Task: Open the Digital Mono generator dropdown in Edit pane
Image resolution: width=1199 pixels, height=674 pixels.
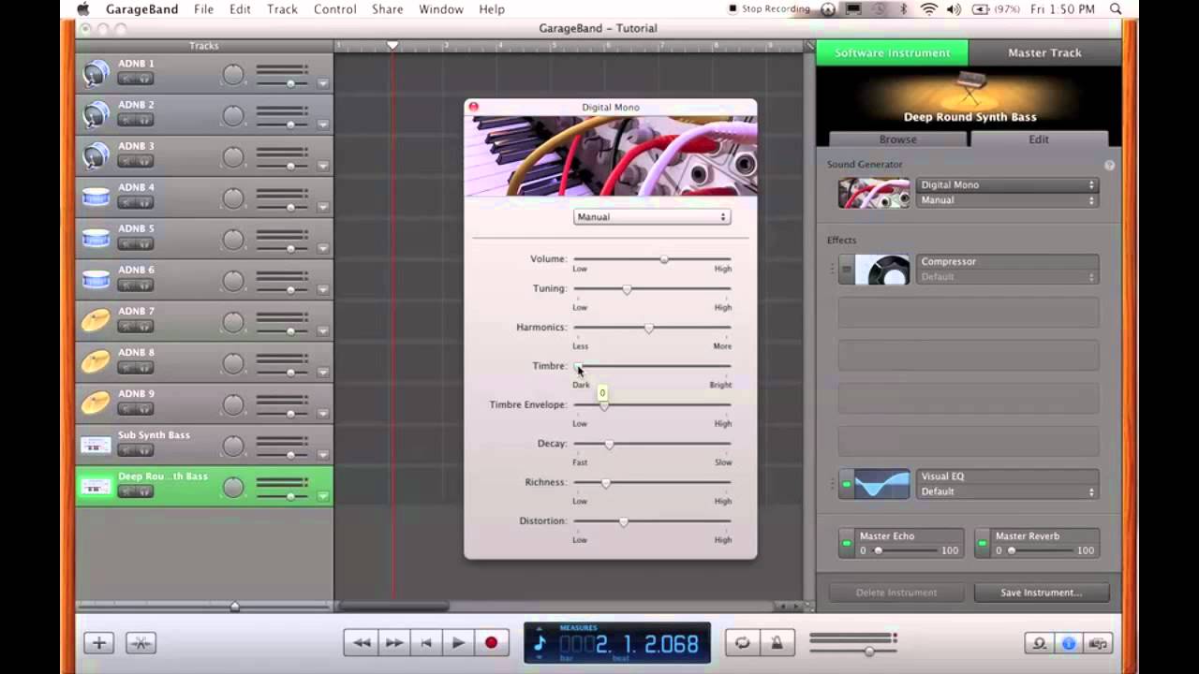Action: pyautogui.click(x=1007, y=185)
